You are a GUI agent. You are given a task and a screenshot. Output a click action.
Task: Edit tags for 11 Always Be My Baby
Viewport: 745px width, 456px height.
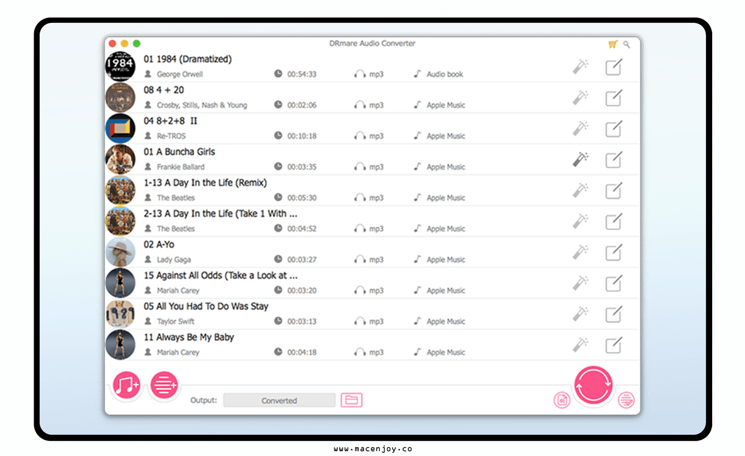point(613,345)
